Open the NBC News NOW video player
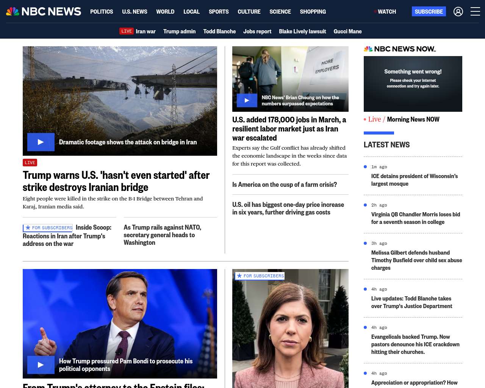Screen dimensions: 485x388 (413, 84)
